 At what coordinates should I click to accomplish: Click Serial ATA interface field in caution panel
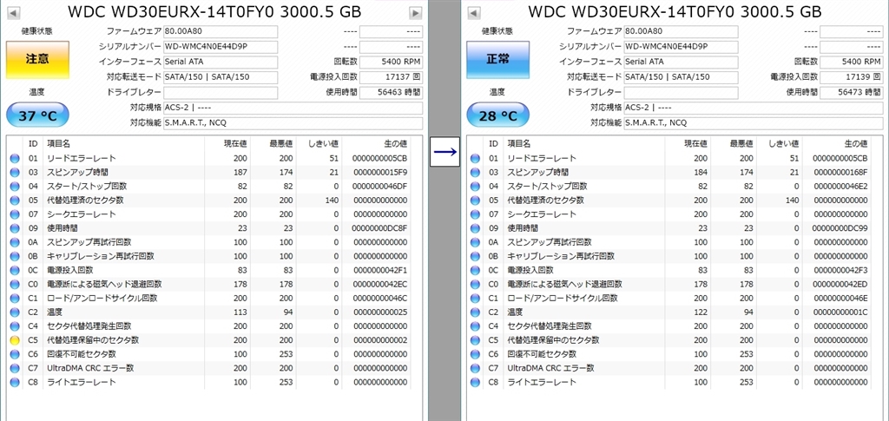click(x=221, y=62)
